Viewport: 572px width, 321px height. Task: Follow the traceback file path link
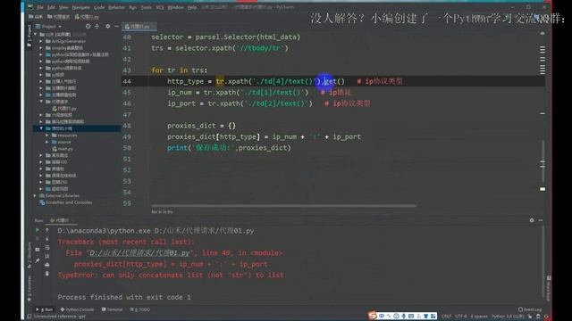(139, 253)
